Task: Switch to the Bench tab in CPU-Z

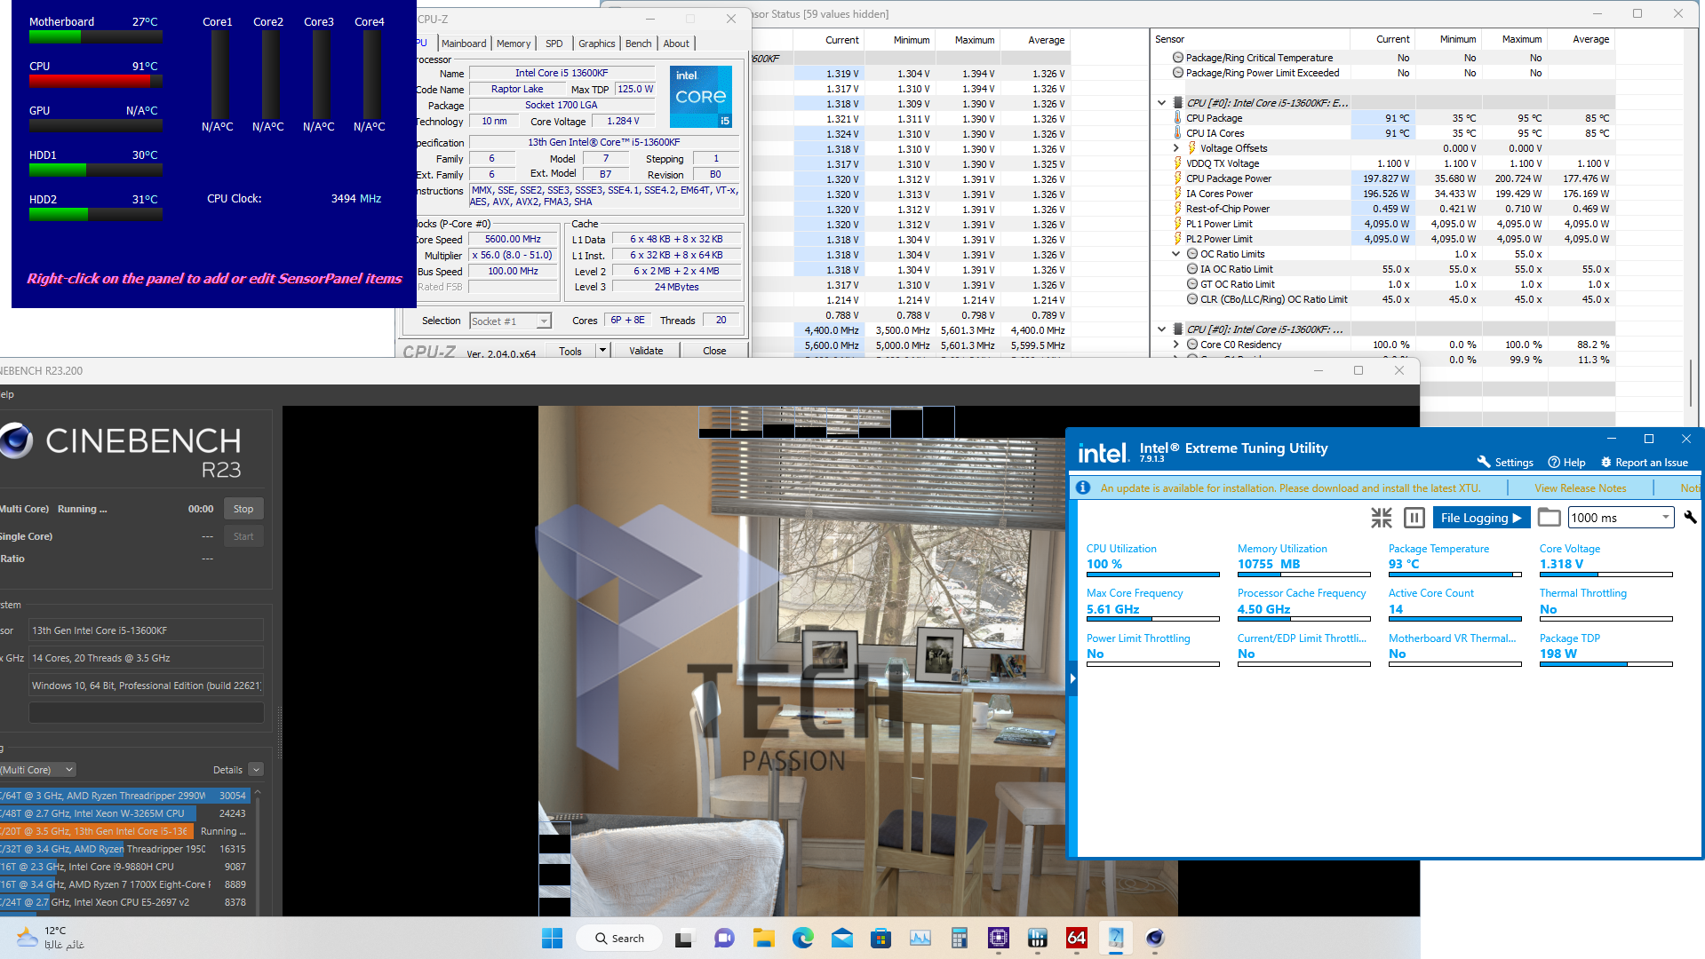Action: pyautogui.click(x=638, y=44)
